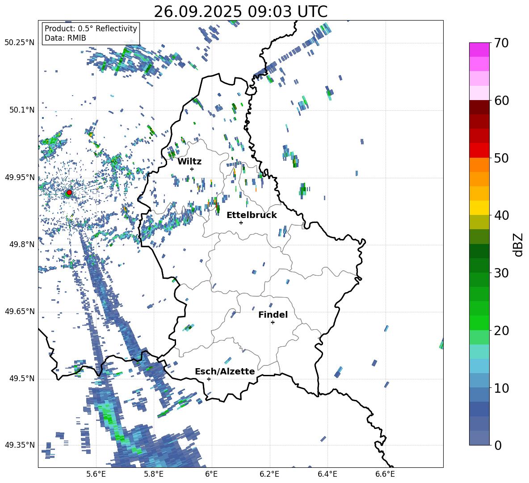
Task: Click the longitude label 6.6°E
Action: pyautogui.click(x=385, y=475)
